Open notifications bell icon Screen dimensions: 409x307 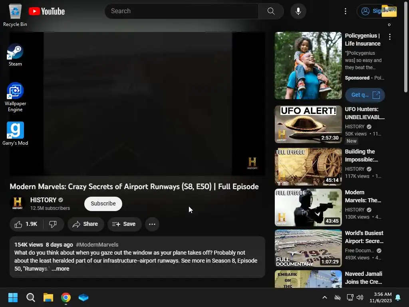(x=398, y=297)
